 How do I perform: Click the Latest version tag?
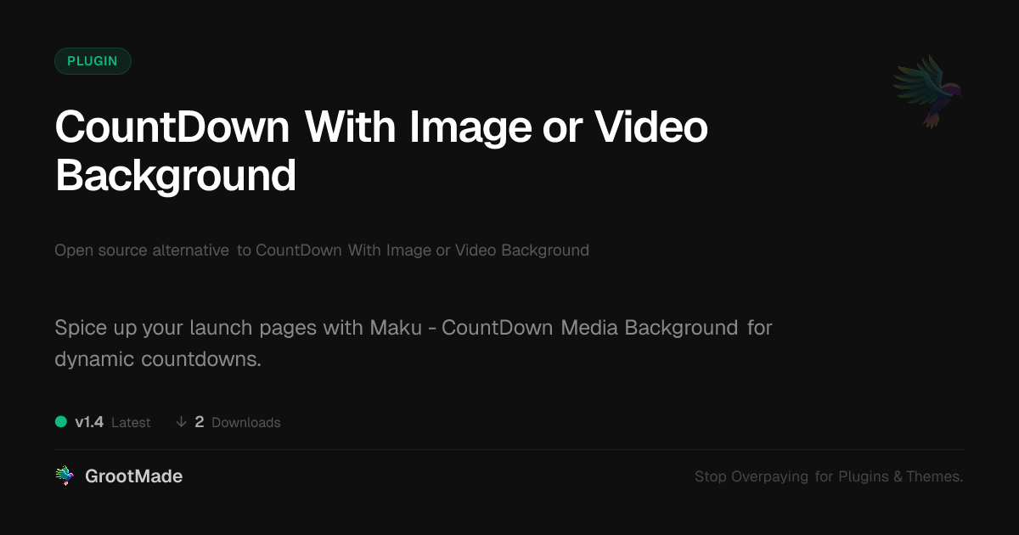(131, 422)
